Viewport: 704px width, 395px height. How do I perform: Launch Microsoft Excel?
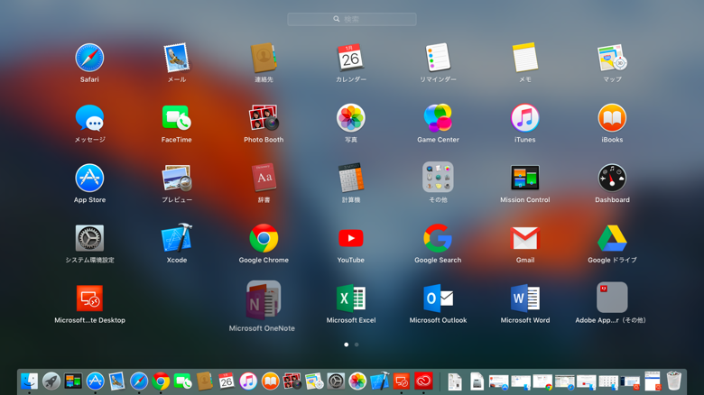(351, 299)
